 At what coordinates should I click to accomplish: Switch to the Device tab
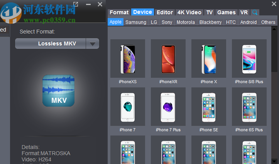[142, 12]
